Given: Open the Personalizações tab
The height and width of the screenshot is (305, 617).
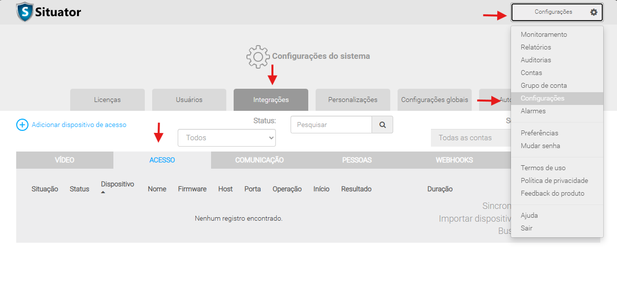Looking at the screenshot, I should pos(352,100).
